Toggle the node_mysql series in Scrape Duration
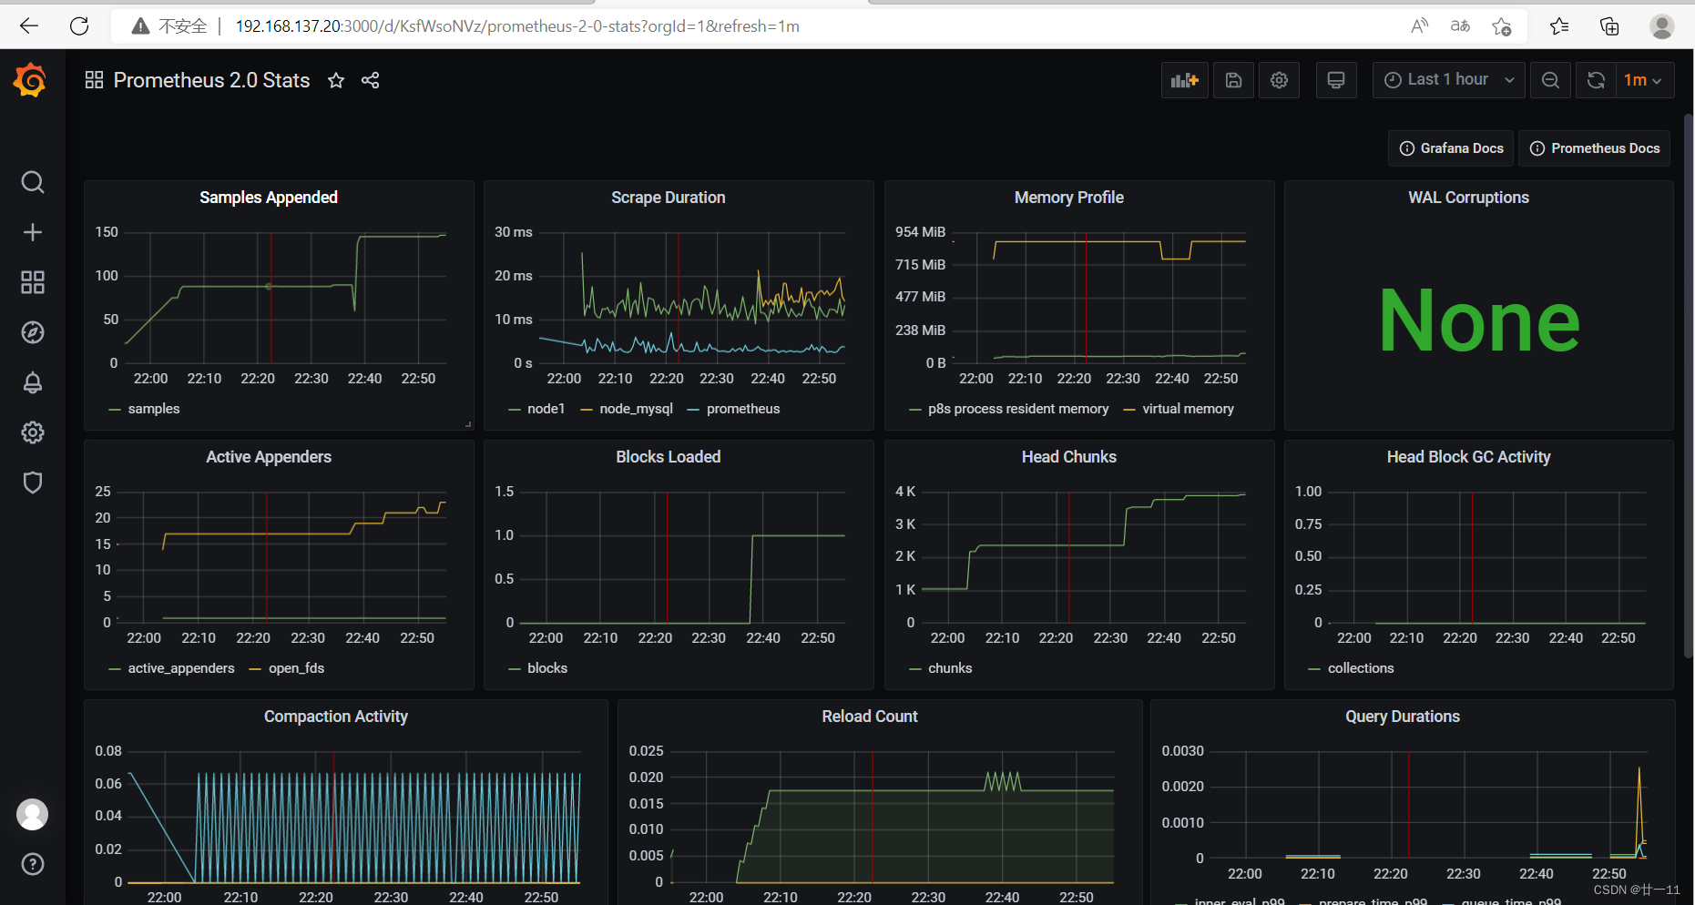 click(x=637, y=408)
